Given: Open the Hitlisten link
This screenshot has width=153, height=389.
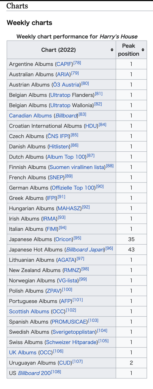Looking at the screenshot, I should point(60,147).
